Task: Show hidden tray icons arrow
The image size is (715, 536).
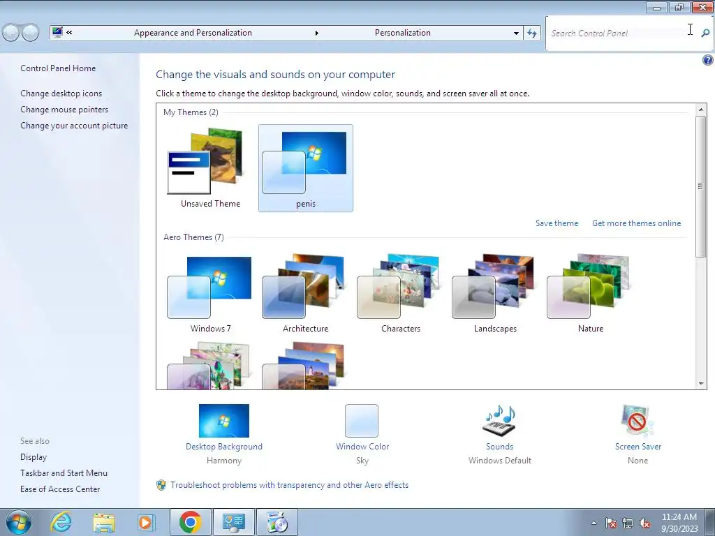Action: [594, 523]
